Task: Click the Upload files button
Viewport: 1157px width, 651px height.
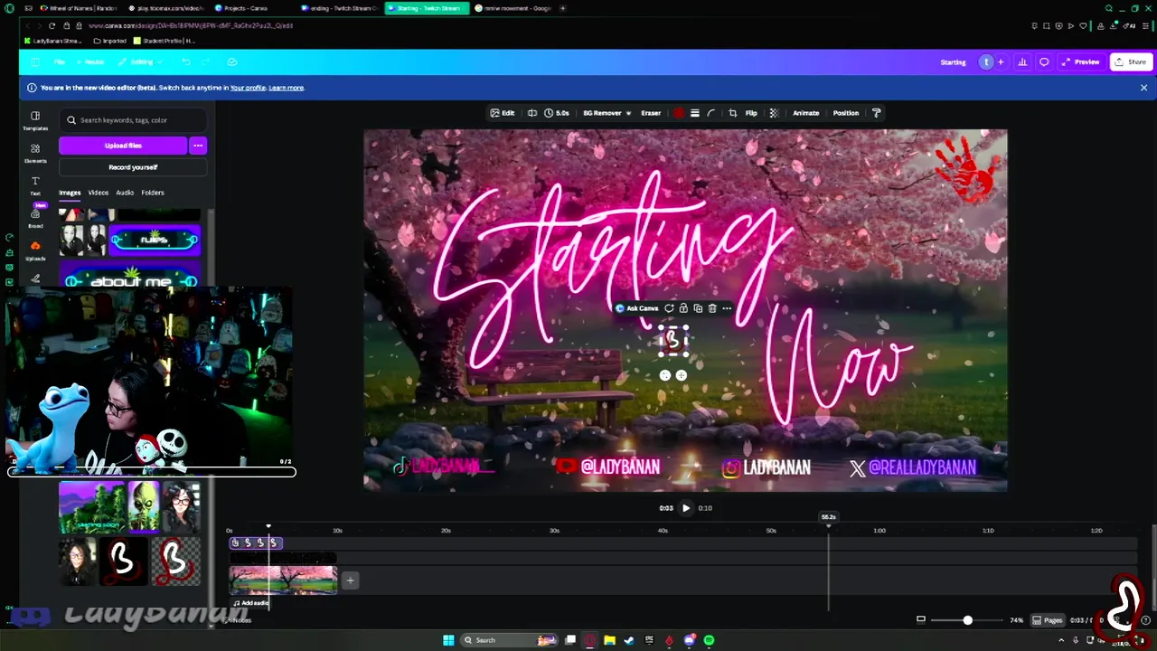Action: pyautogui.click(x=123, y=146)
